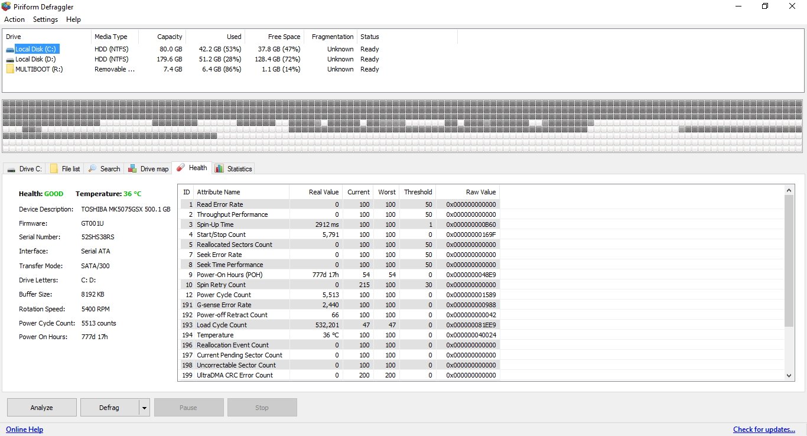807x436 pixels.
Task: Switch to the Drive map tab
Action: pyautogui.click(x=148, y=169)
